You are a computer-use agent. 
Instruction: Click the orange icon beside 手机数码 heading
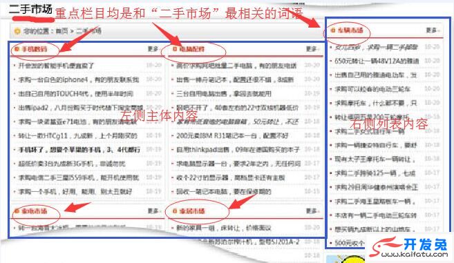click(17, 49)
